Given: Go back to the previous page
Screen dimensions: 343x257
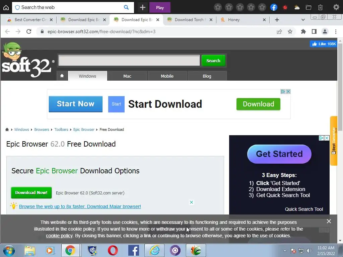Looking at the screenshot, I should (x=7, y=31).
